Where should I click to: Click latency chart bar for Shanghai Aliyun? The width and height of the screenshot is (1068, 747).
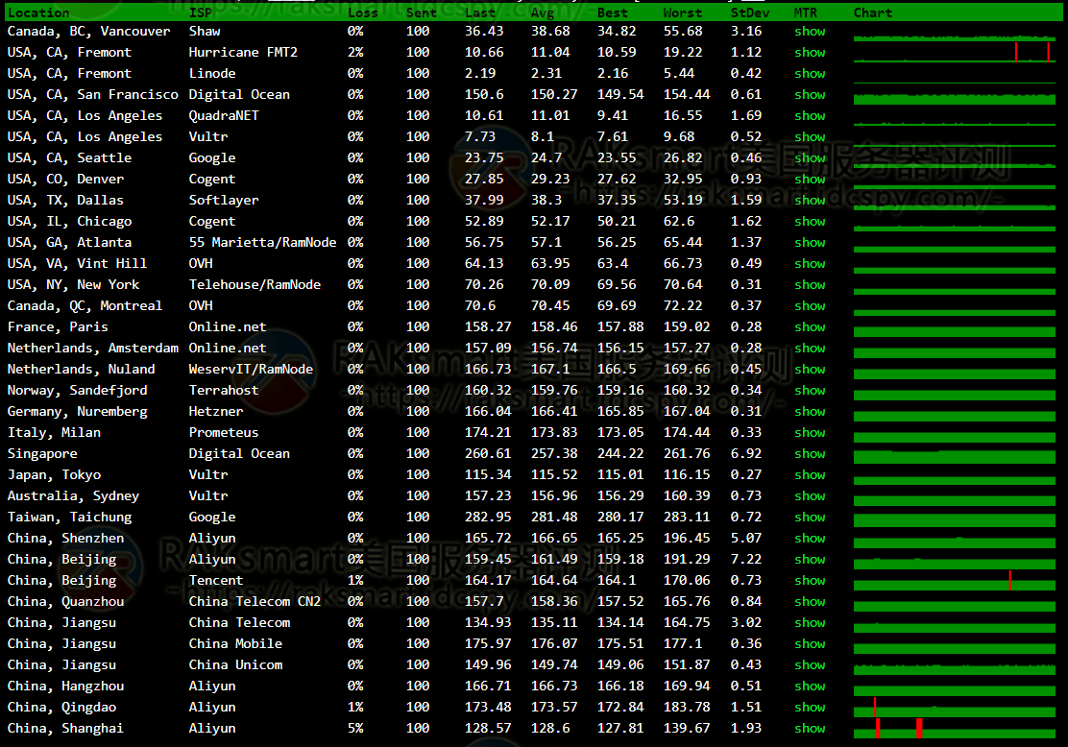click(x=955, y=729)
